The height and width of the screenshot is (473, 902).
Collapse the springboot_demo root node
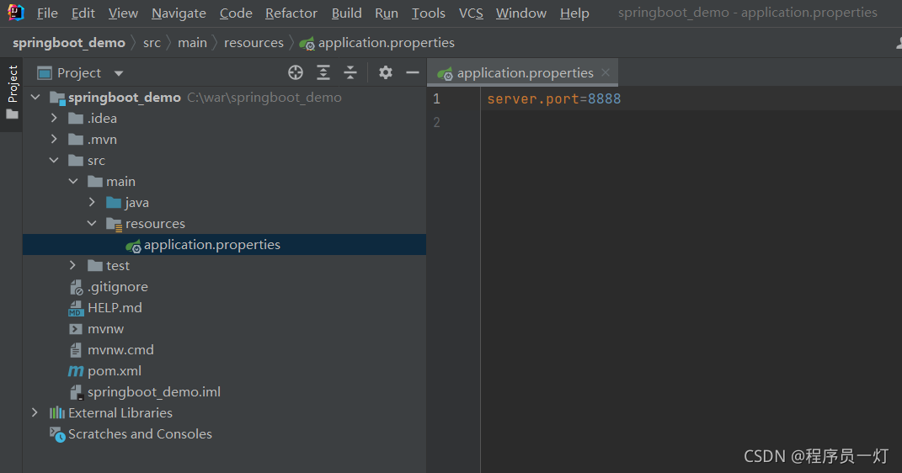[x=35, y=97]
